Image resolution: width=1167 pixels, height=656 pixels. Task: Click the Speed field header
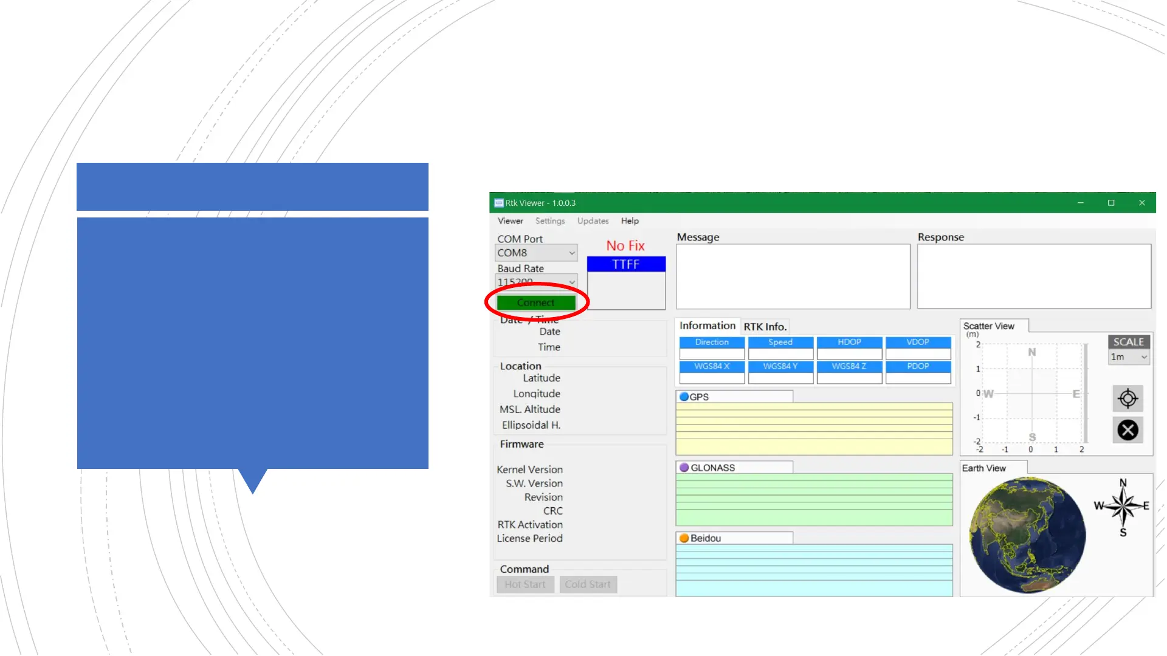click(780, 343)
